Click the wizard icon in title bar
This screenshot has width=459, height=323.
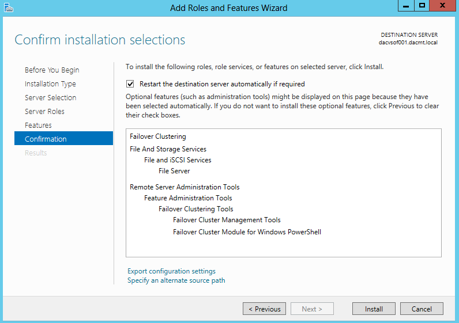click(x=9, y=7)
